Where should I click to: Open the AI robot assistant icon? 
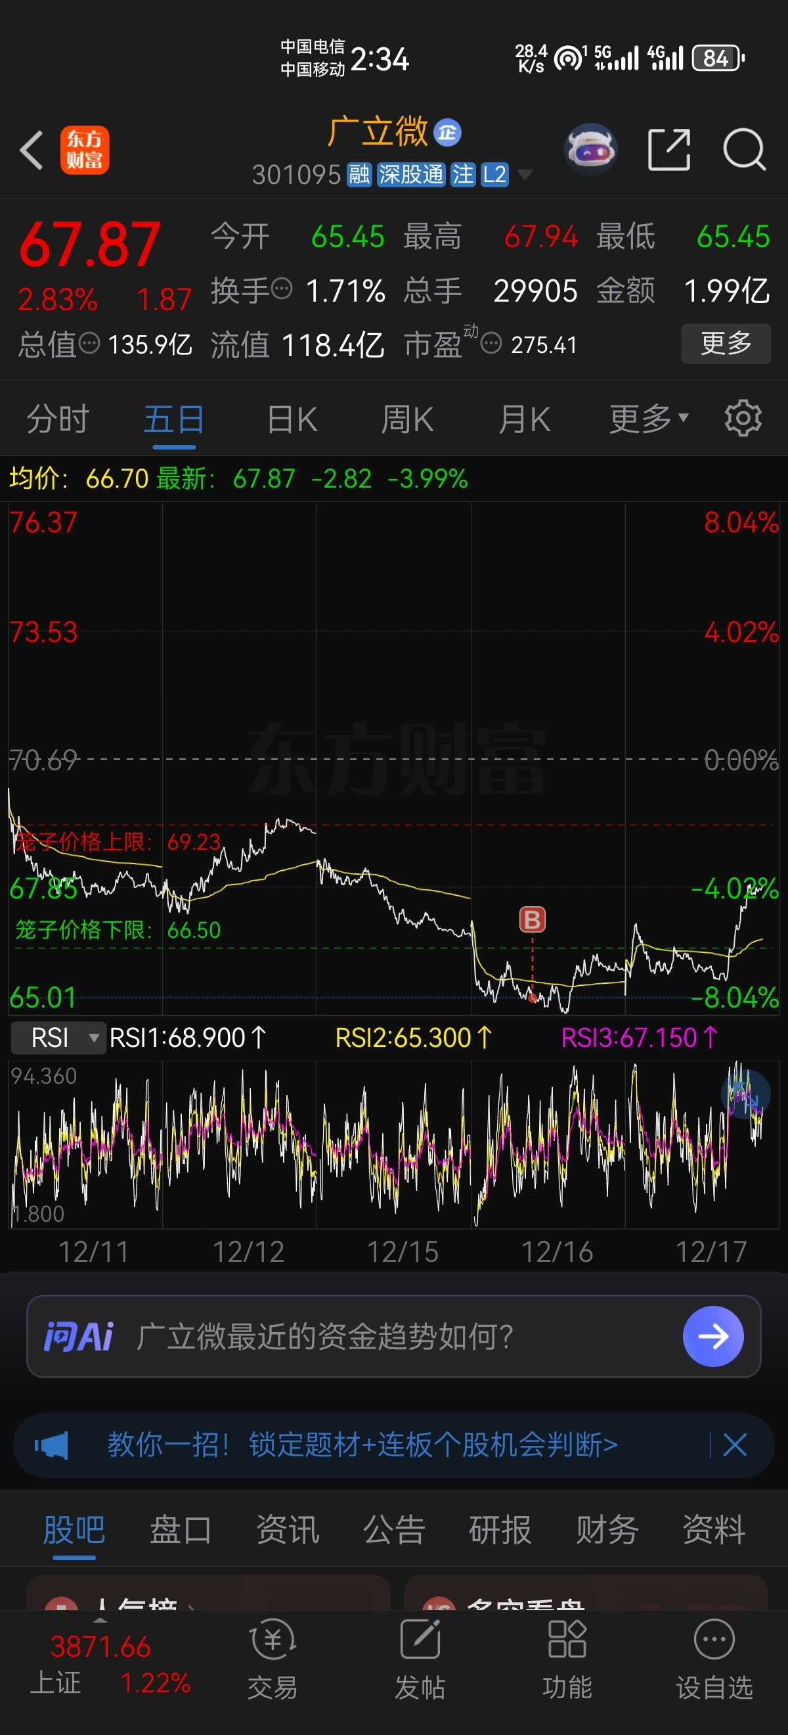click(x=591, y=150)
